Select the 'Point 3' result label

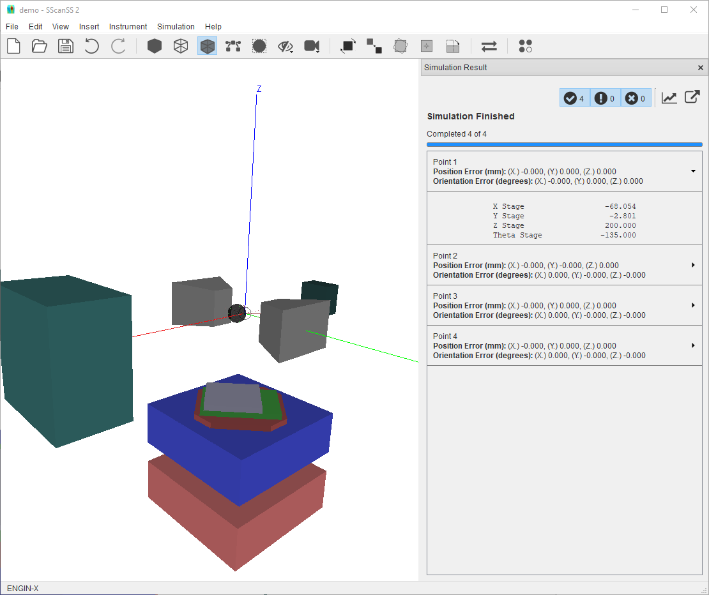pyautogui.click(x=445, y=296)
